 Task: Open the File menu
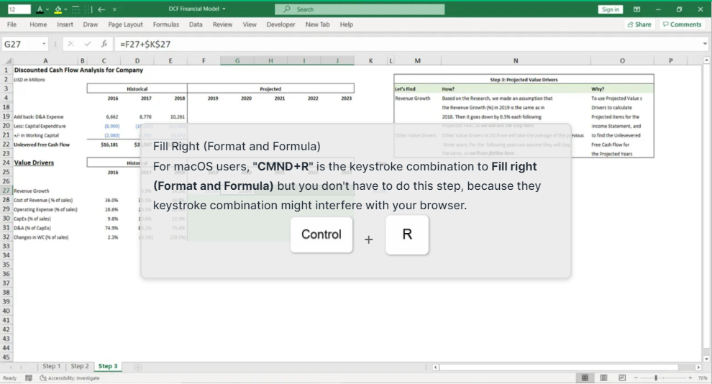(12, 24)
